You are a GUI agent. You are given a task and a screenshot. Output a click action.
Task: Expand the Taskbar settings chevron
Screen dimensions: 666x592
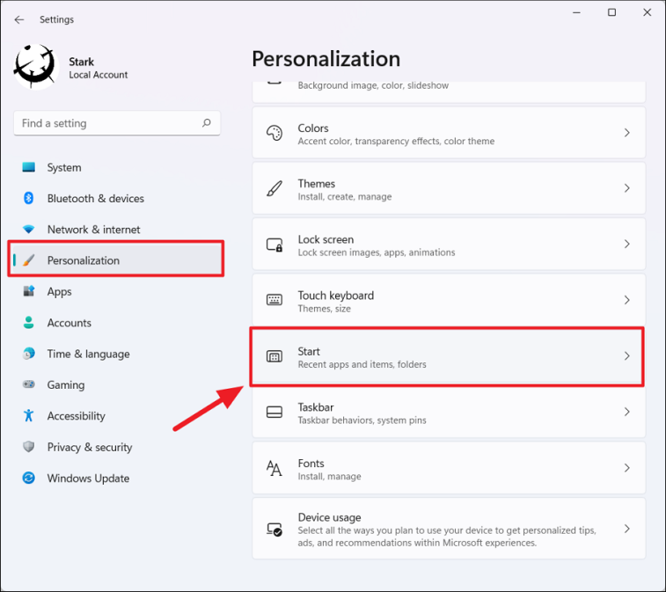point(627,412)
